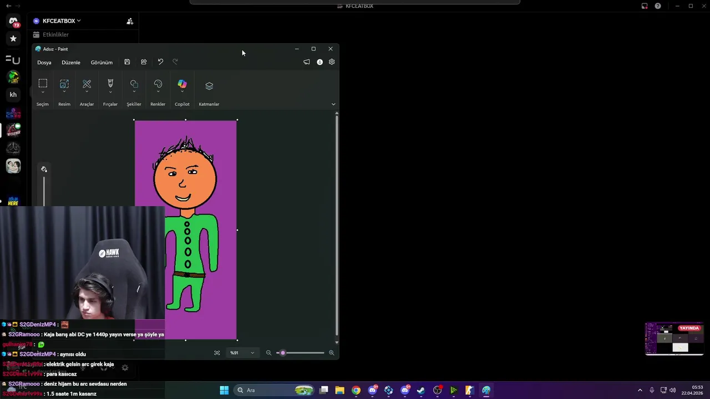Undo the last Paint action
This screenshot has height=399, width=710.
[x=160, y=62]
